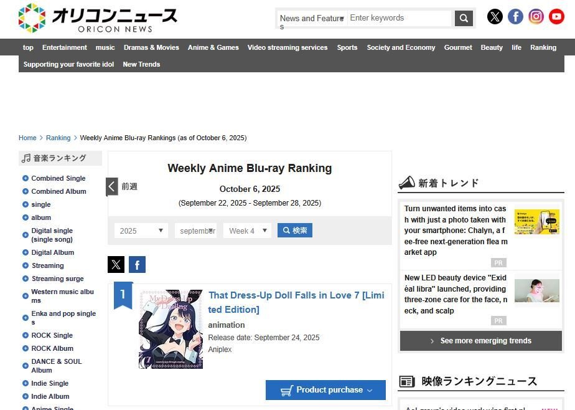575x410 pixels.
Task: Go to previous week with arrow icon
Action: coord(112,186)
